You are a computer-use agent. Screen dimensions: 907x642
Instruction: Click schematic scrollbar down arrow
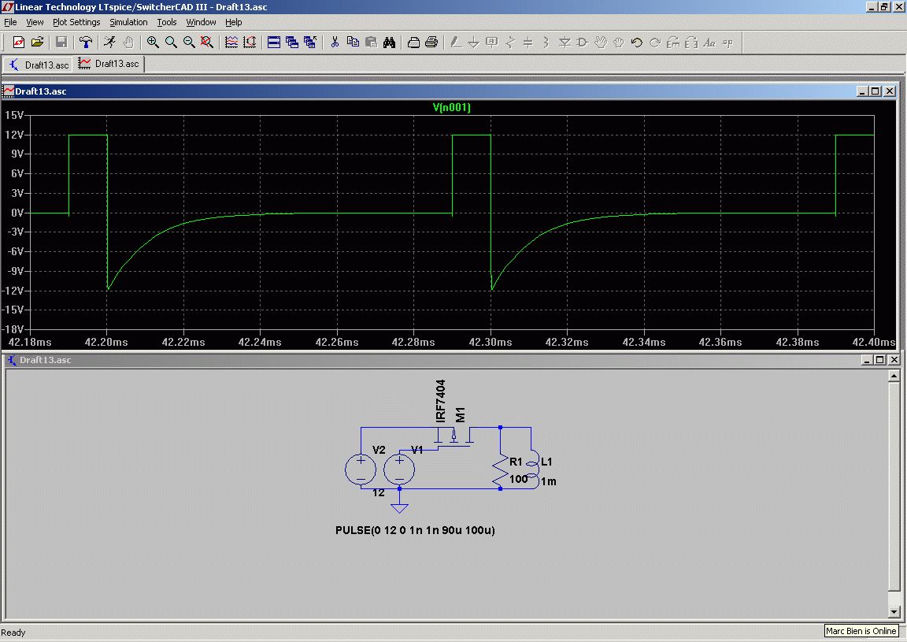[x=894, y=612]
